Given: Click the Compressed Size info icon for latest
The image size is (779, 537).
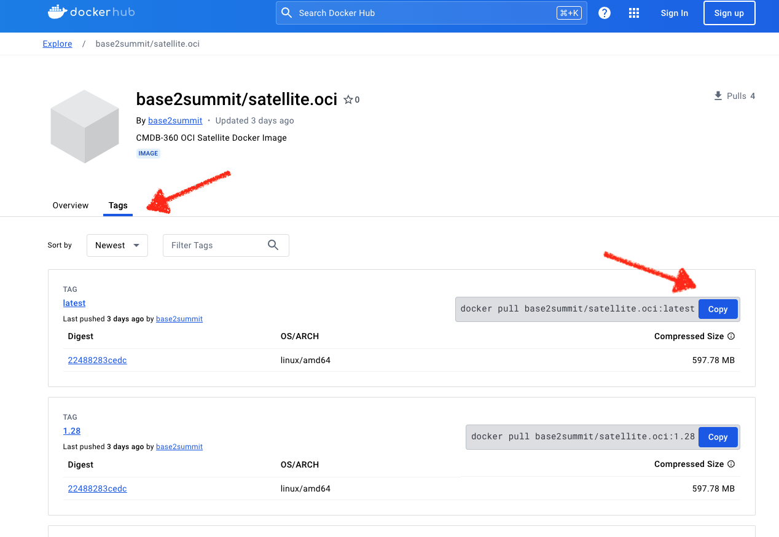Looking at the screenshot, I should point(731,336).
